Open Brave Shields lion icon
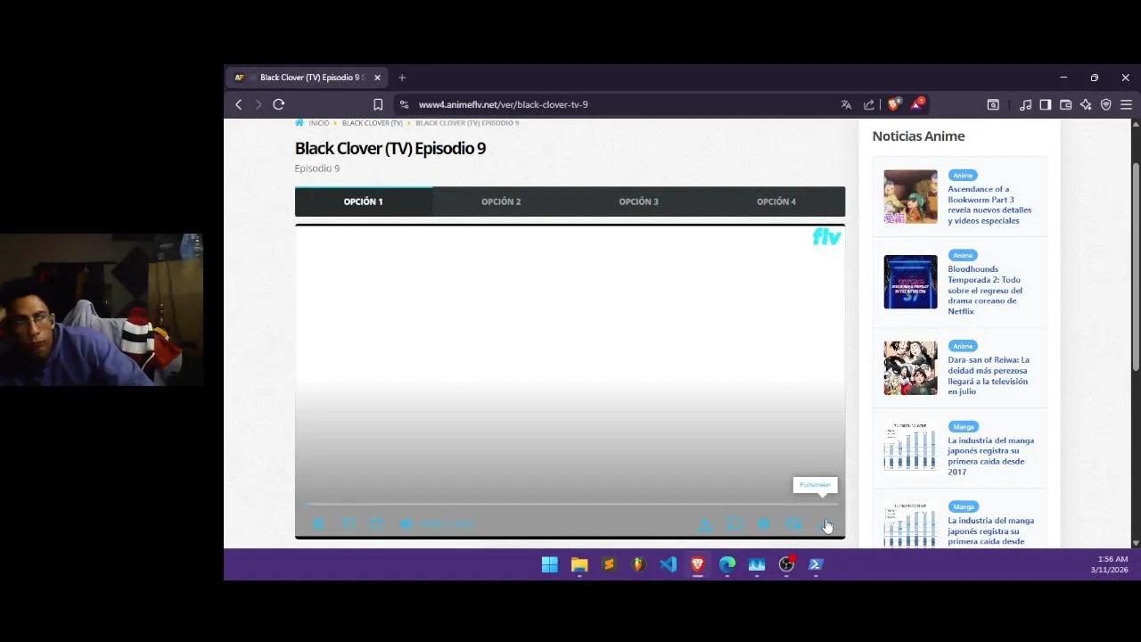Image resolution: width=1141 pixels, height=642 pixels. (893, 104)
